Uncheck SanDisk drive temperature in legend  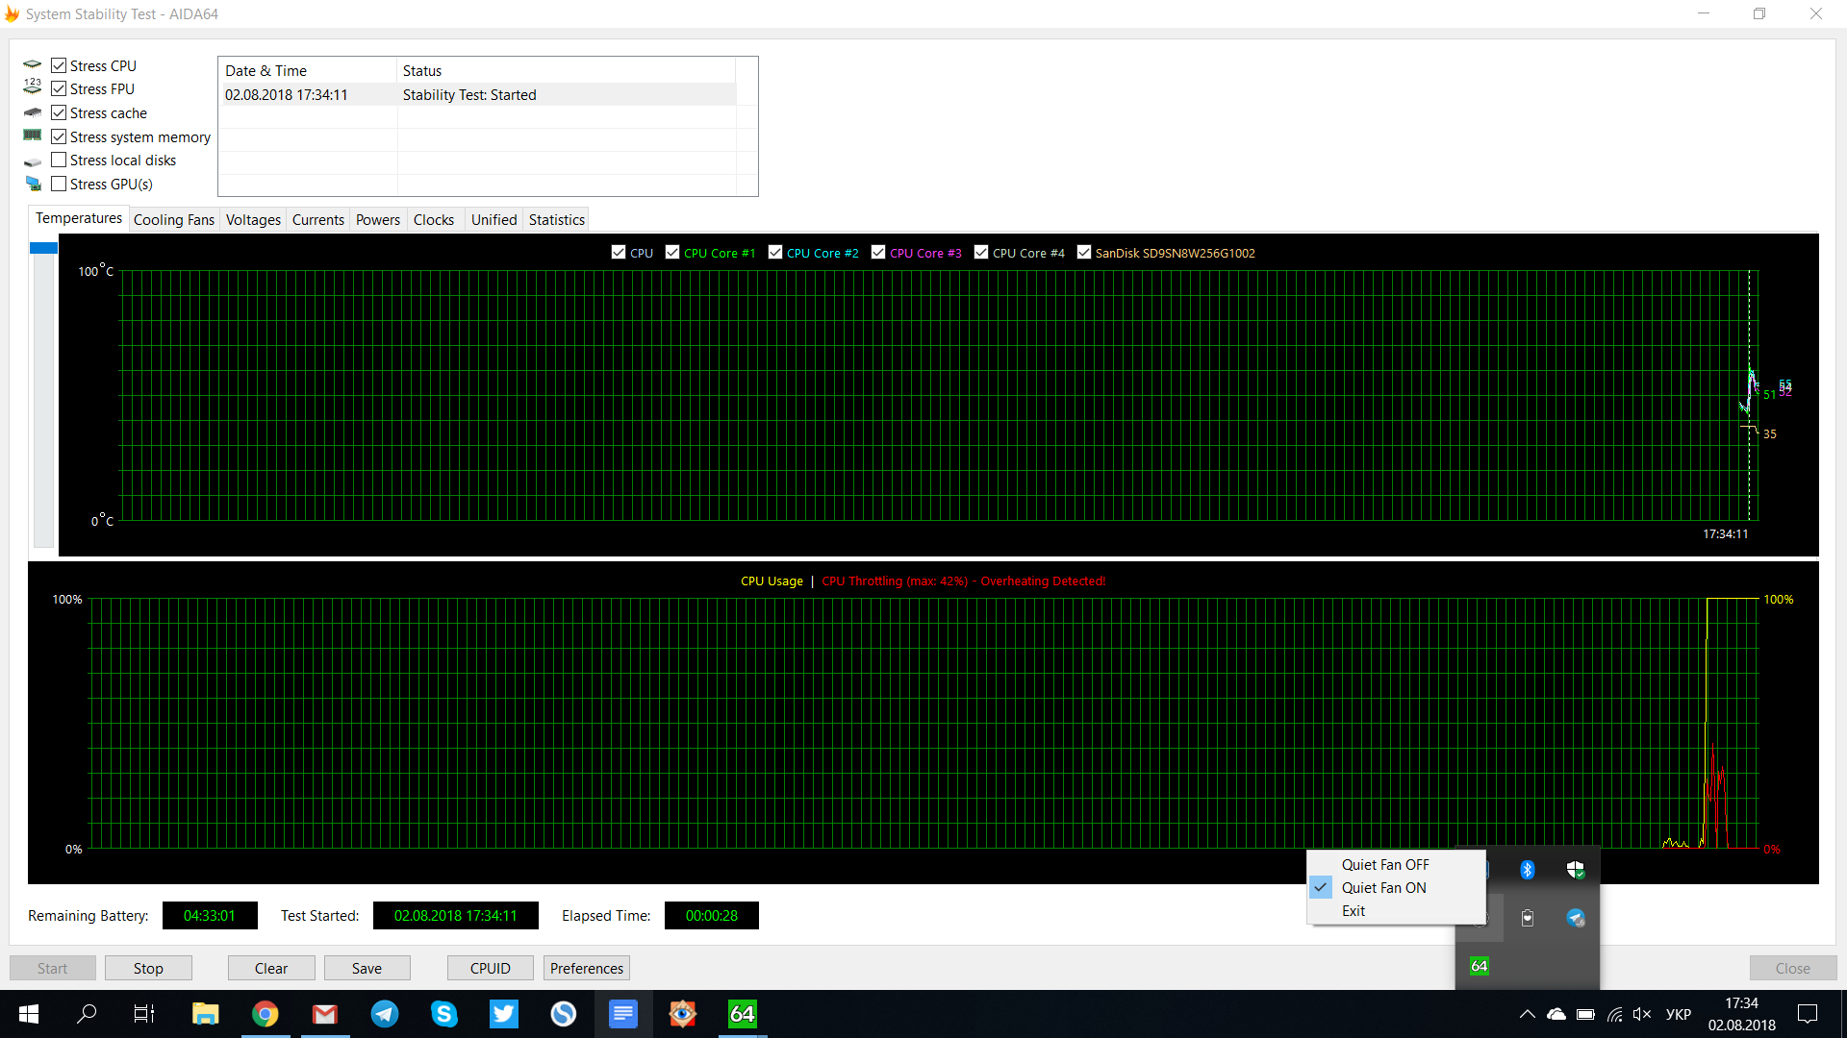1084,253
